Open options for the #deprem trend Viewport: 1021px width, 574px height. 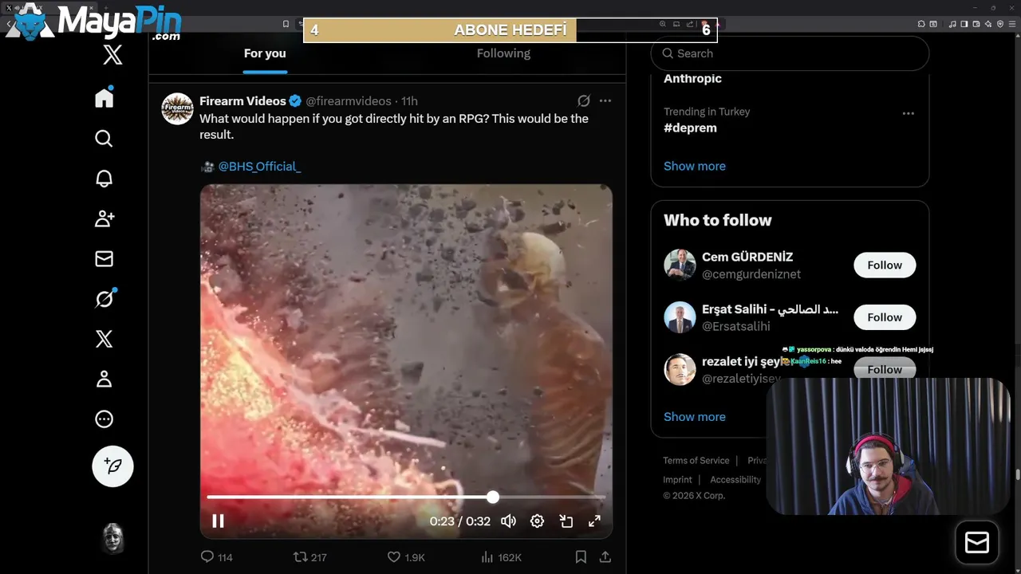(x=908, y=113)
